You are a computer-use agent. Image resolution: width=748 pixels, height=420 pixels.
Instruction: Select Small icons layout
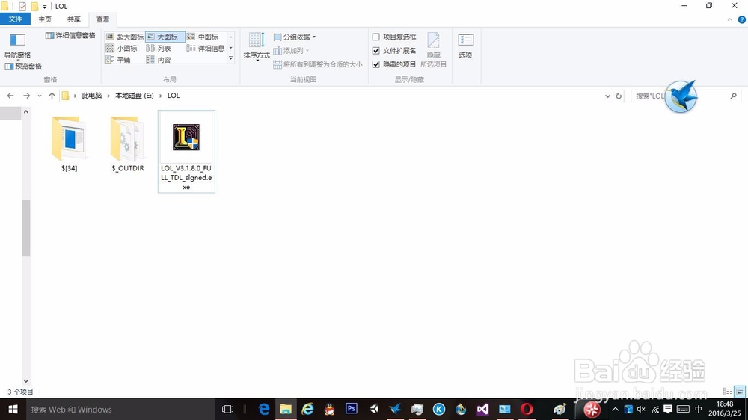pyautogui.click(x=122, y=48)
